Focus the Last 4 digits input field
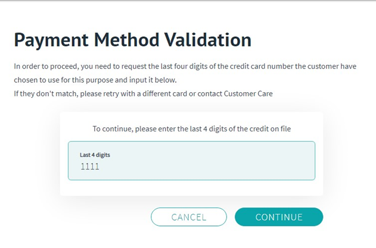 (x=192, y=161)
